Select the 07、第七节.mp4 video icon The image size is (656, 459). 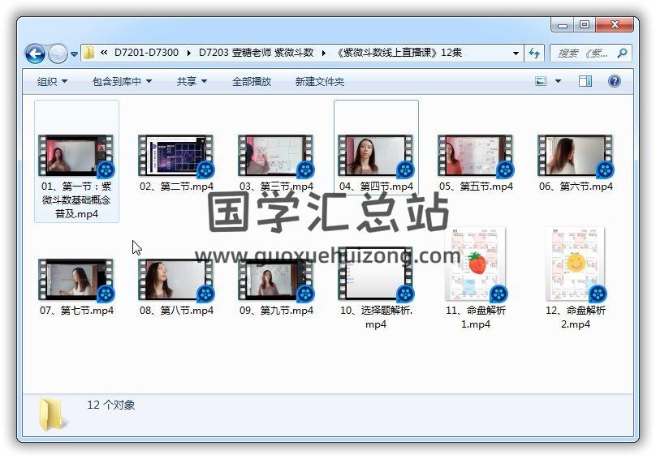[x=76, y=280]
